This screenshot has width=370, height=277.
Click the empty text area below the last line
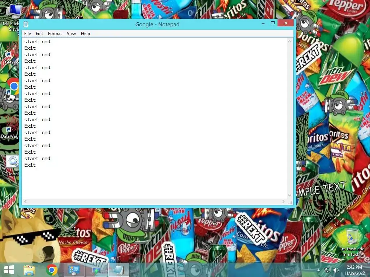tap(155, 183)
